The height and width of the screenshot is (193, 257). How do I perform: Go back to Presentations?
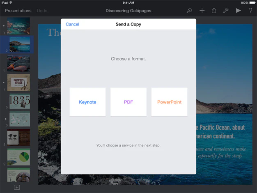tap(18, 11)
